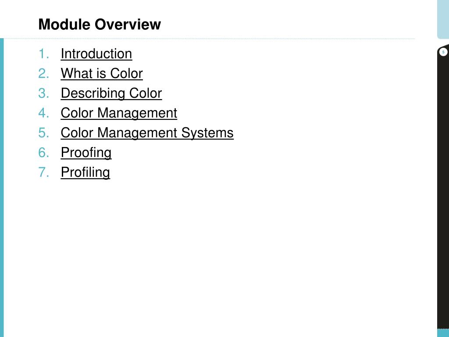449x337 pixels.
Task: Select list number 7 beside Profiling
Action: (x=43, y=172)
